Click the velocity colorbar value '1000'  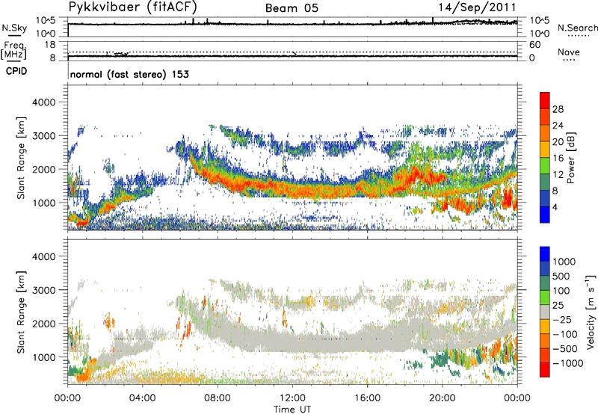point(564,262)
